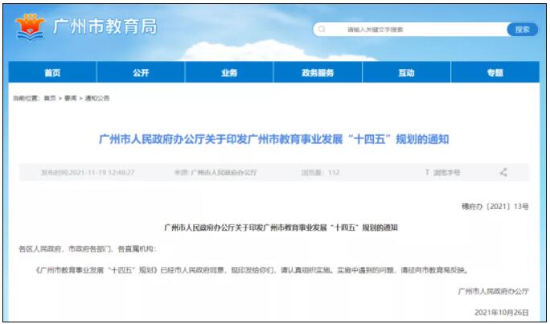Click 要闻 in the breadcrumb path
The height and width of the screenshot is (324, 550).
click(71, 98)
